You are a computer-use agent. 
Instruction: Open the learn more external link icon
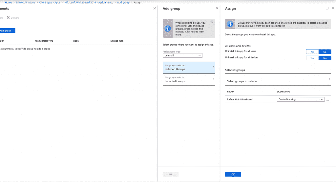(212, 22)
